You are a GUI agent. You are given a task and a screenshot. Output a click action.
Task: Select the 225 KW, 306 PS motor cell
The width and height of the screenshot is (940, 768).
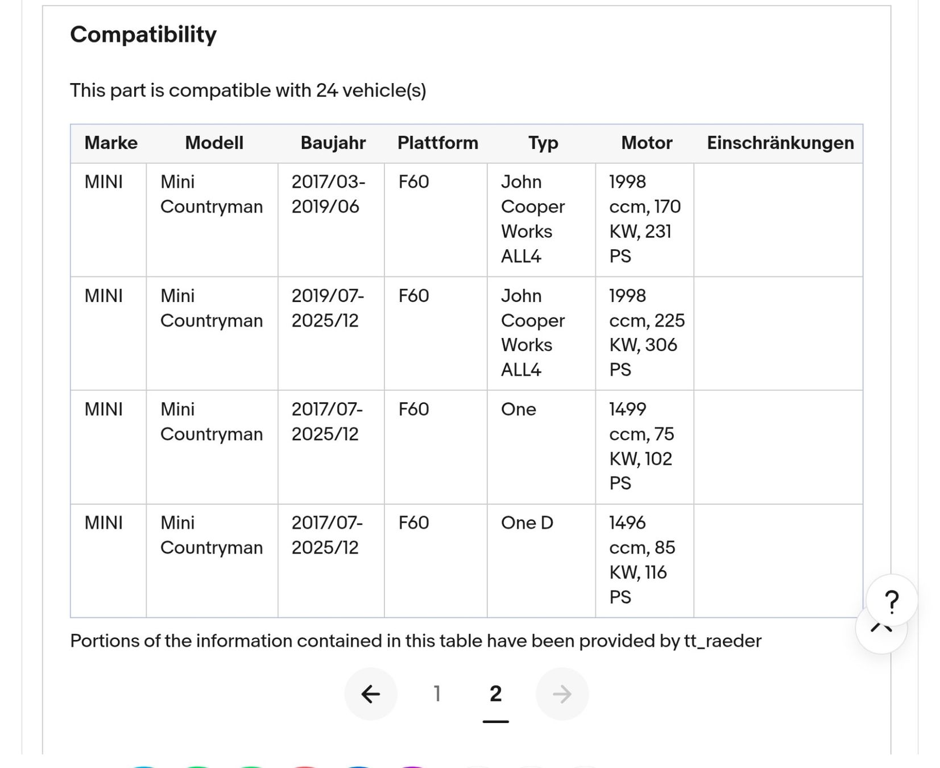click(x=647, y=333)
